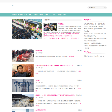Open first article link under top sidebar heading
This screenshot has width=112, height=112.
pyautogui.click(x=94, y=24)
